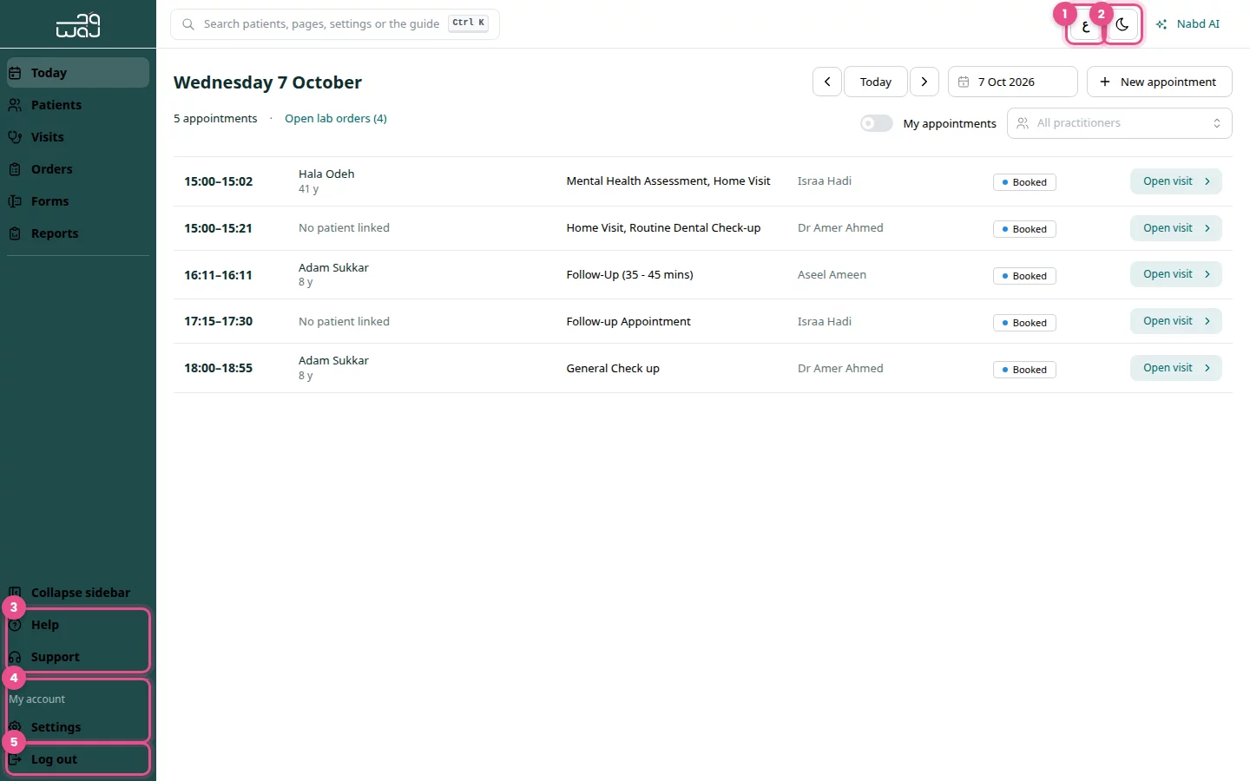The width and height of the screenshot is (1250, 781).
Task: Open visit for 18:00–18:55 appointment
Action: coord(1175,368)
